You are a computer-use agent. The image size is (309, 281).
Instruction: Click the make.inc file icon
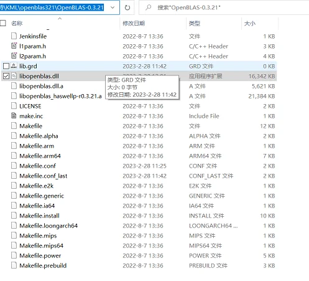pos(14,116)
